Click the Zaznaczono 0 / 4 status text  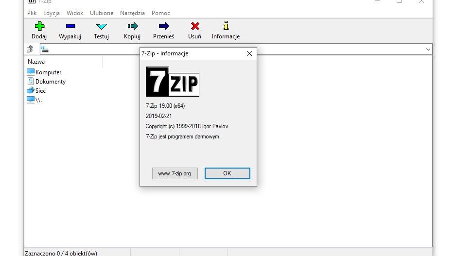61,253
